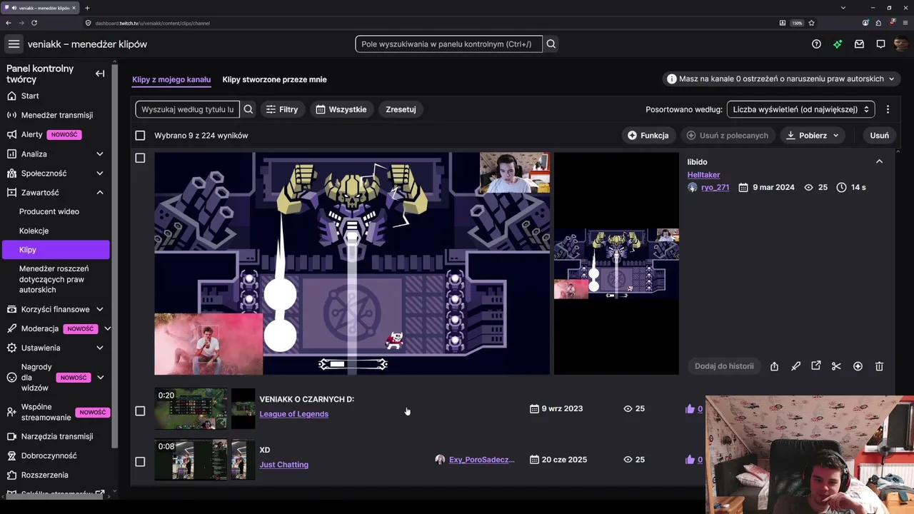Click the Wszystkie date filter button
Viewport: 914px width, 514px height.
click(x=341, y=109)
